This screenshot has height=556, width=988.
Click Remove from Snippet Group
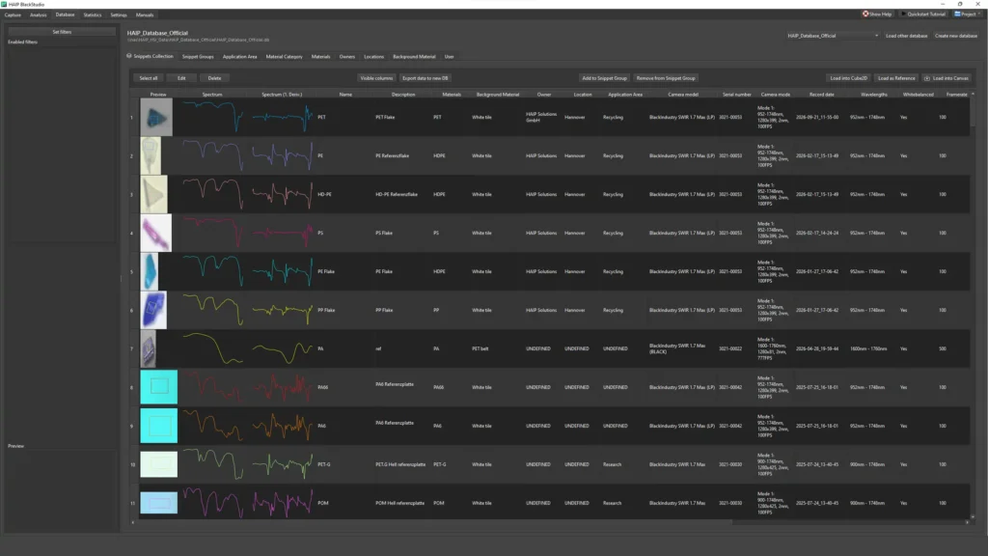(666, 78)
